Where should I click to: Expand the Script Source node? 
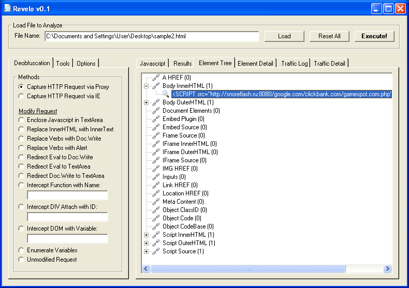[x=147, y=251]
